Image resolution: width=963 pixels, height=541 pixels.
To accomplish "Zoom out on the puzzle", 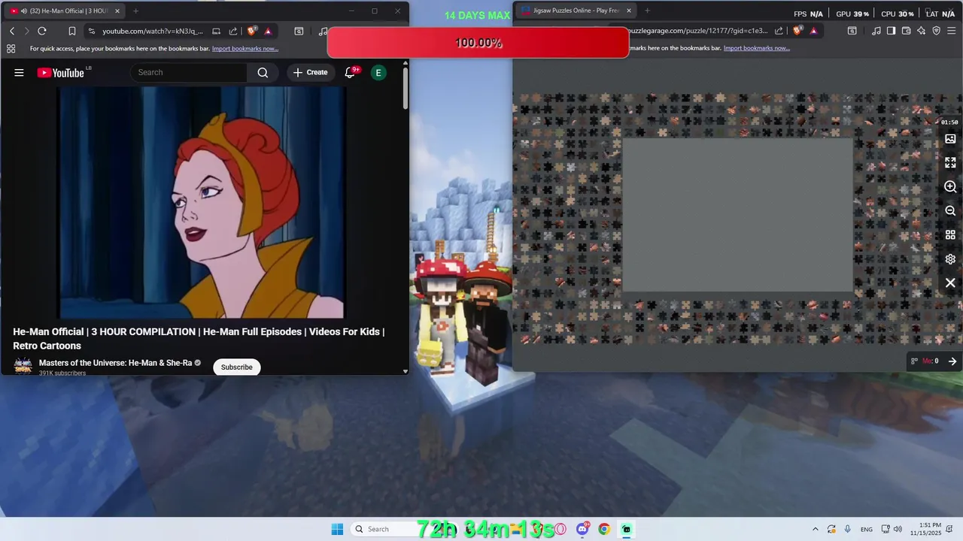I will (x=950, y=211).
